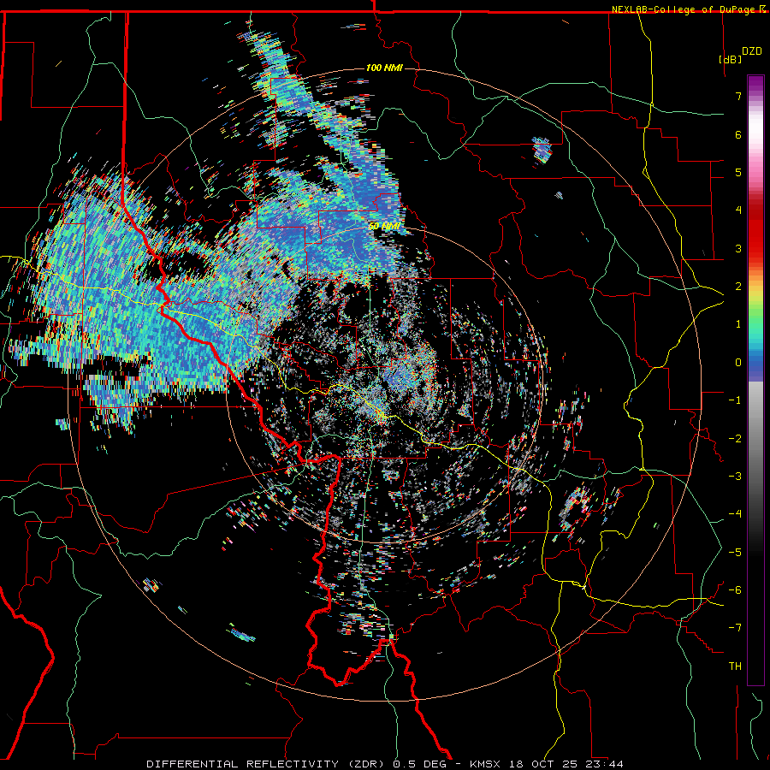The width and height of the screenshot is (770, 770).
Task: Click the -4 value on color scale
Action: pos(735,514)
